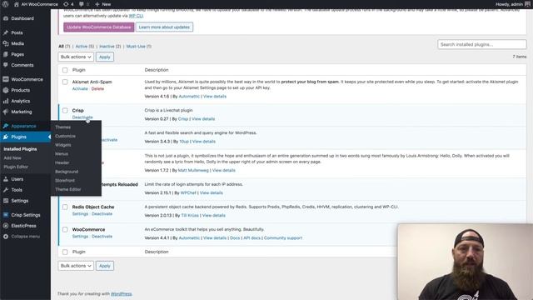Click the Analytics bar chart icon
Viewport: 533px width, 300px height.
[6, 101]
